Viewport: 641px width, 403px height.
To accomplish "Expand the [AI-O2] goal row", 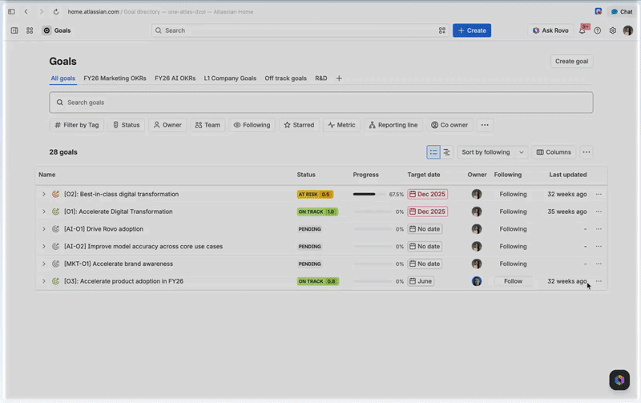I will click(44, 247).
